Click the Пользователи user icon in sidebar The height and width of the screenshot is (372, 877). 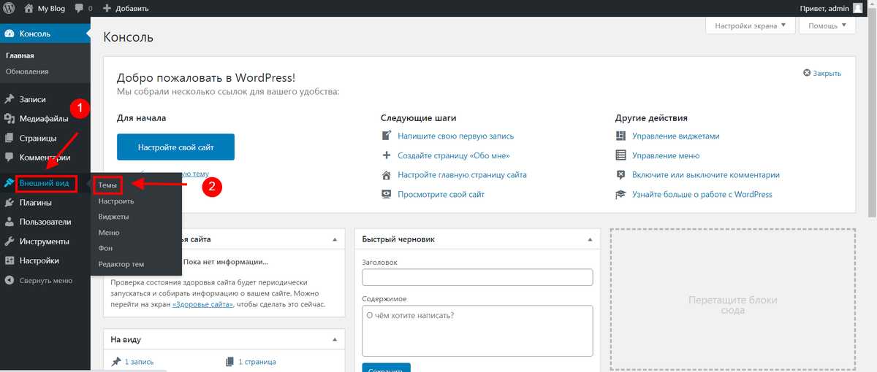point(10,222)
